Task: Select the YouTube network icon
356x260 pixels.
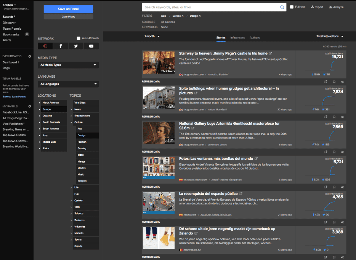Action: point(90,46)
